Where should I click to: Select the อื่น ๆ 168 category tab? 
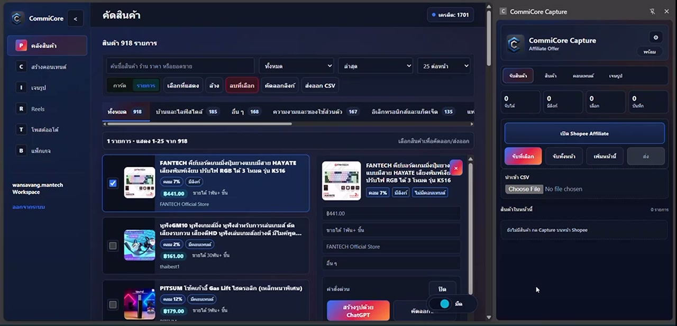[x=246, y=112]
